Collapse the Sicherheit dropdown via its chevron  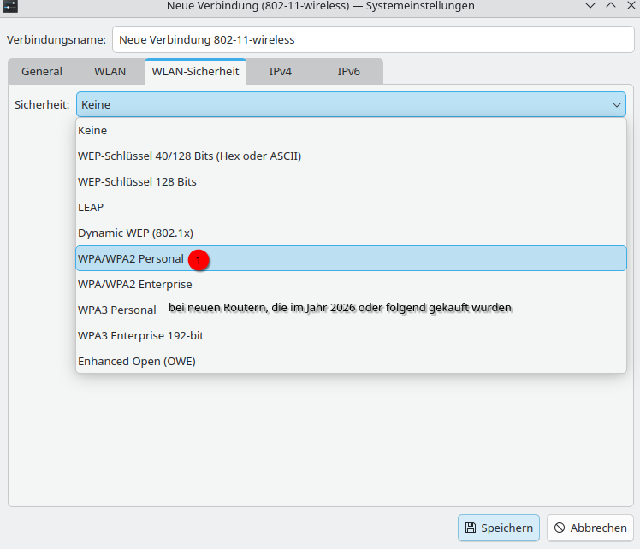pos(617,104)
